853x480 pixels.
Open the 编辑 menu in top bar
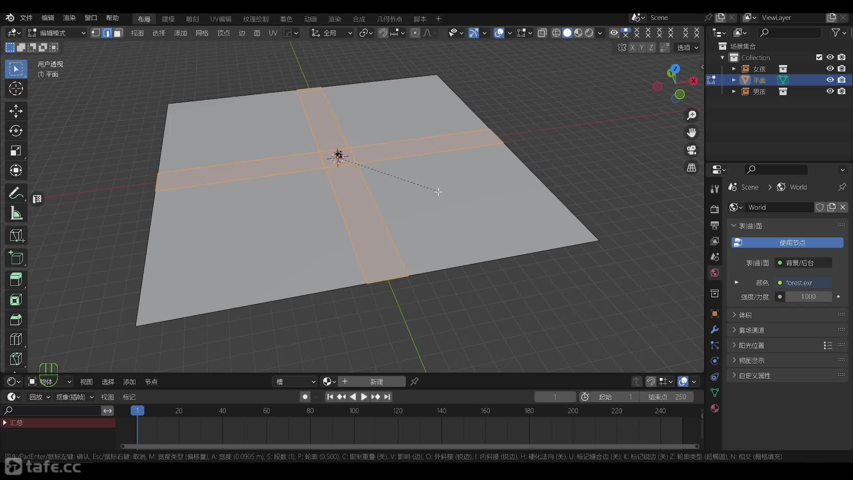(48, 18)
